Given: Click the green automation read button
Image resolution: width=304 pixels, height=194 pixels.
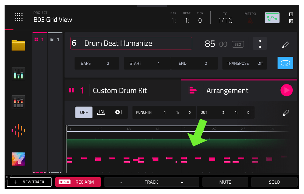Looking at the screenshot, I should coord(272,18).
